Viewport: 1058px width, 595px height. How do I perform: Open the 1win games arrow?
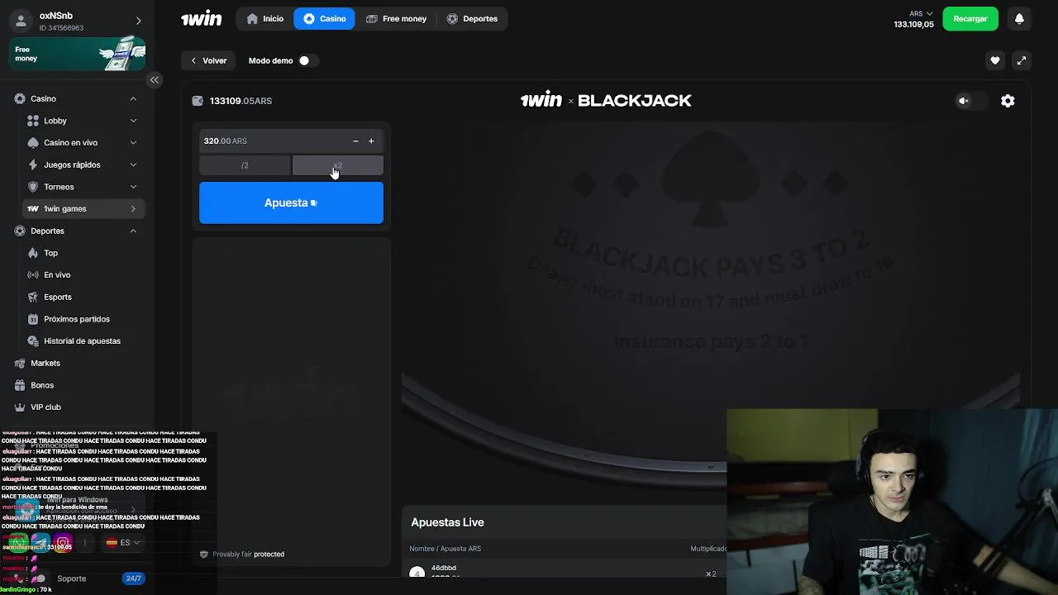coord(133,209)
